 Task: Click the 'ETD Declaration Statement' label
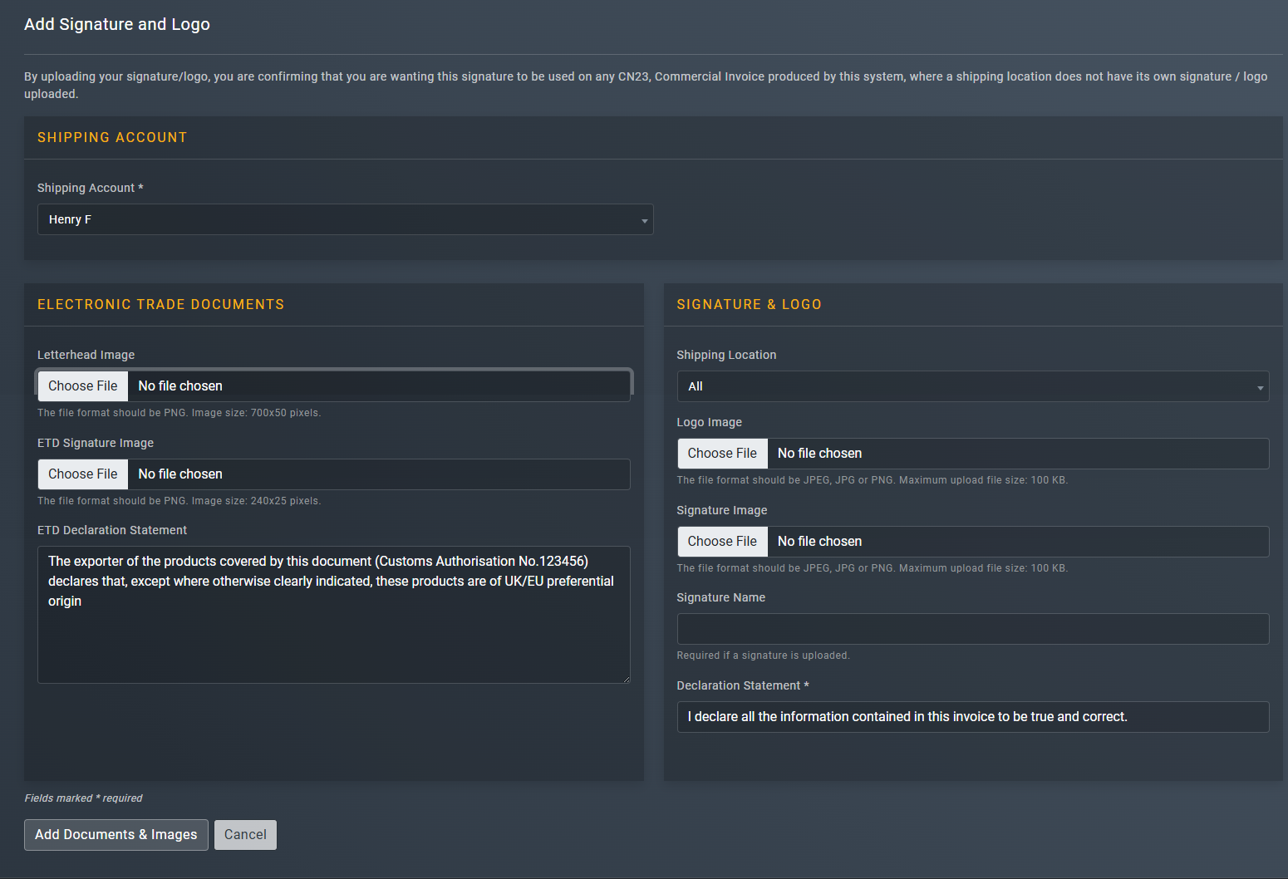[112, 530]
